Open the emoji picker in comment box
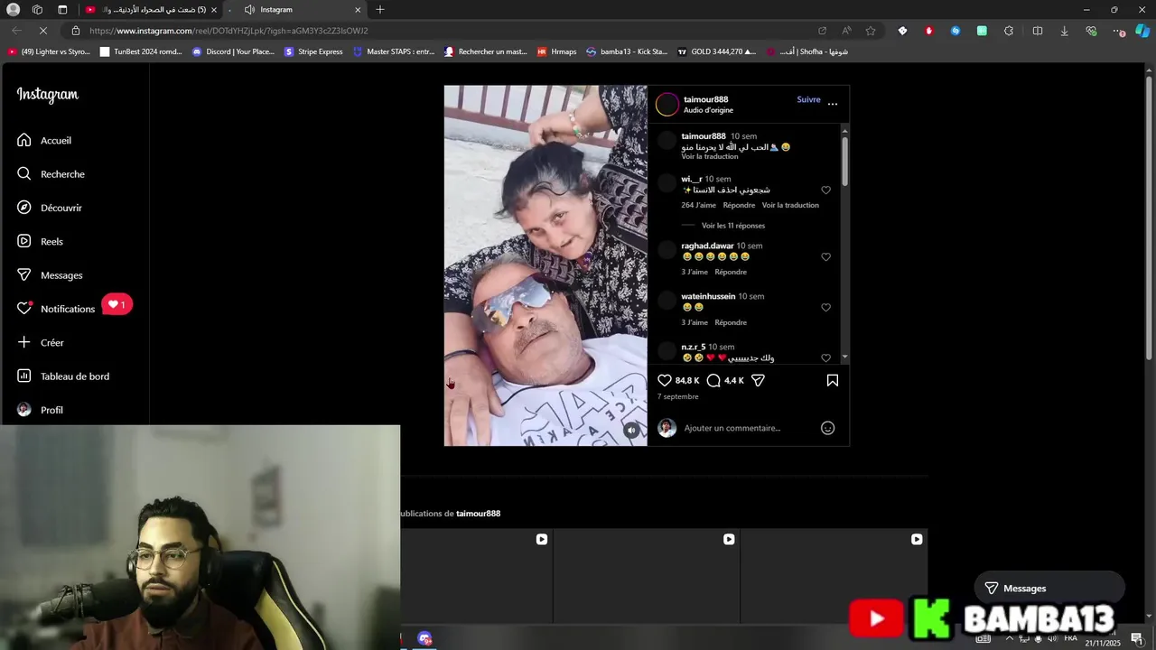Image resolution: width=1156 pixels, height=650 pixels. click(827, 428)
